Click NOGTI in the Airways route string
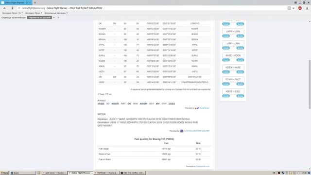 coord(115,104)
